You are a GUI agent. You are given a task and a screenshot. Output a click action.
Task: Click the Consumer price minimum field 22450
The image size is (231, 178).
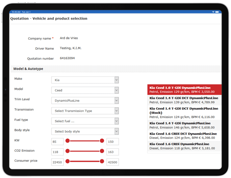(x=57, y=162)
